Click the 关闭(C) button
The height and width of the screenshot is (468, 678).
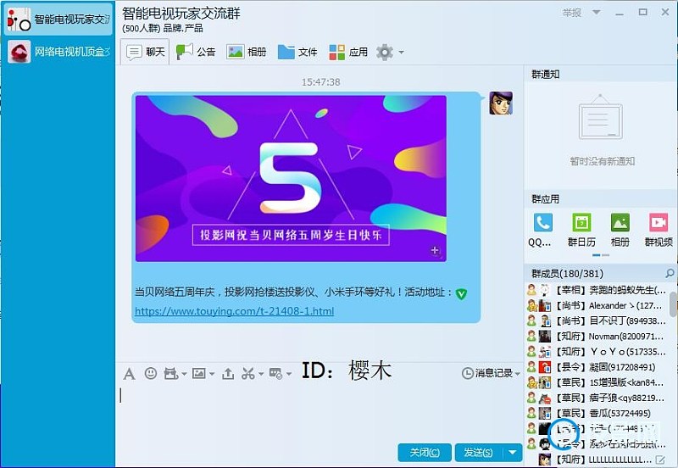[x=425, y=453]
